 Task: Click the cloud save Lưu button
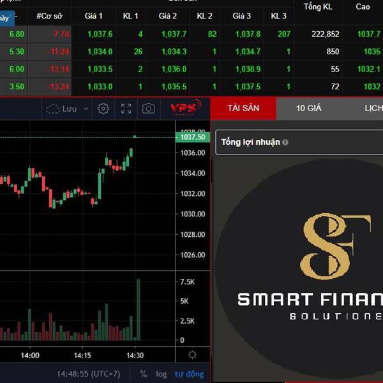click(x=61, y=109)
